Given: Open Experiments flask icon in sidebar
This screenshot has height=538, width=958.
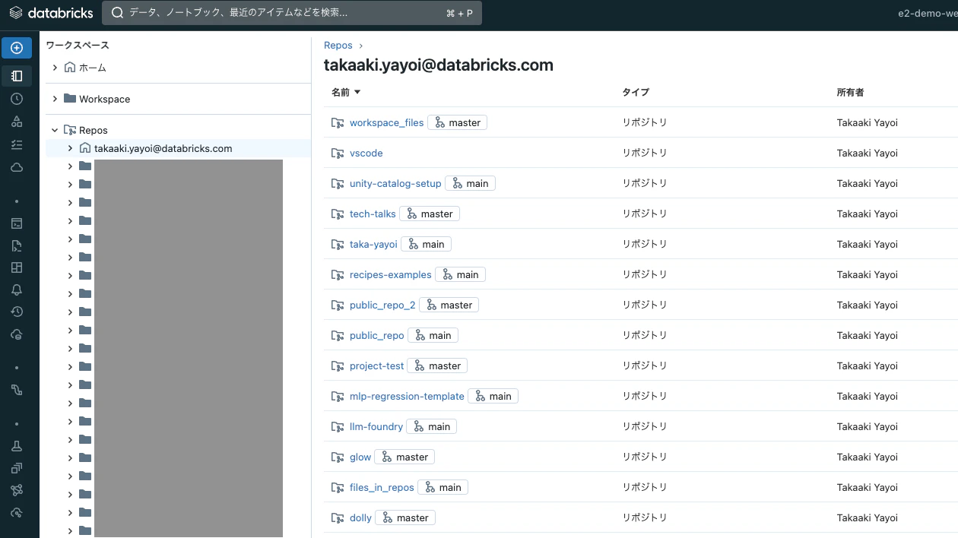Looking at the screenshot, I should pyautogui.click(x=17, y=446).
